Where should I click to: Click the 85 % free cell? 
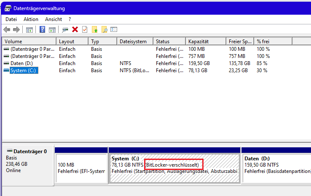tap(262, 63)
